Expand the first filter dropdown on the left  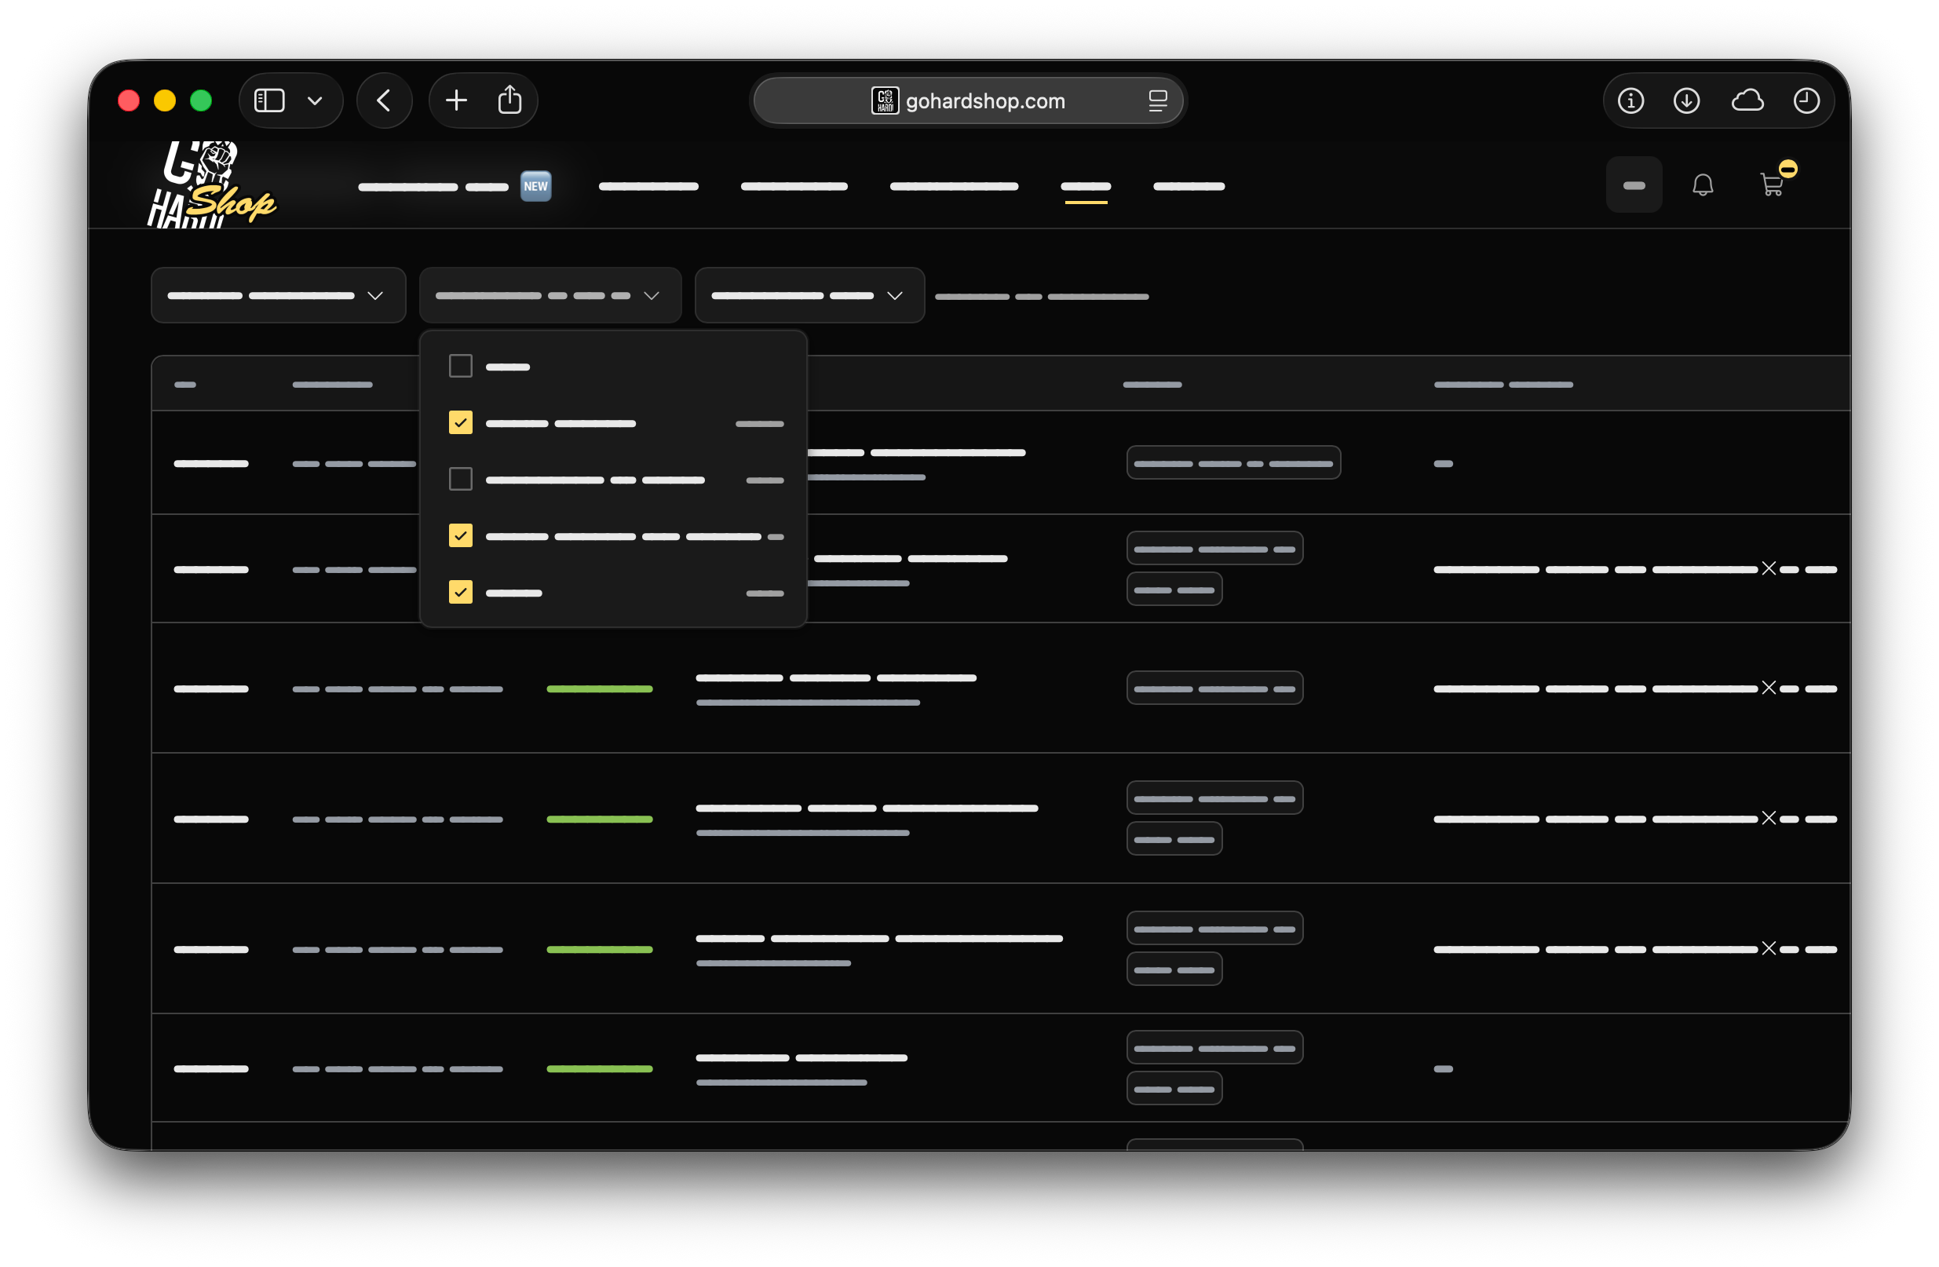point(278,296)
